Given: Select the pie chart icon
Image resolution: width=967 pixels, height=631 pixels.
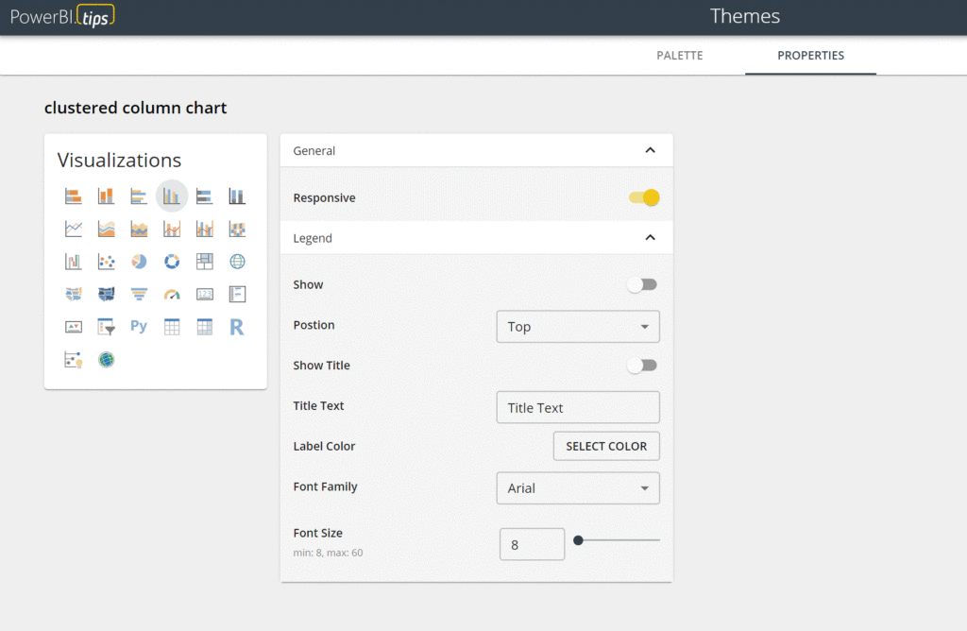Looking at the screenshot, I should tap(139, 262).
